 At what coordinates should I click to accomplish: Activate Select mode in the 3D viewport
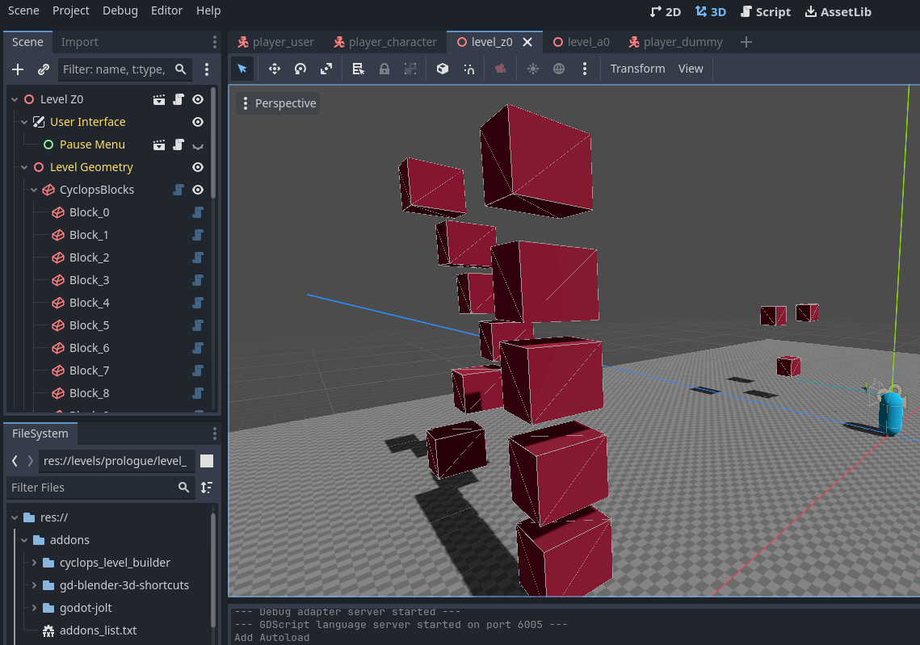pyautogui.click(x=242, y=69)
